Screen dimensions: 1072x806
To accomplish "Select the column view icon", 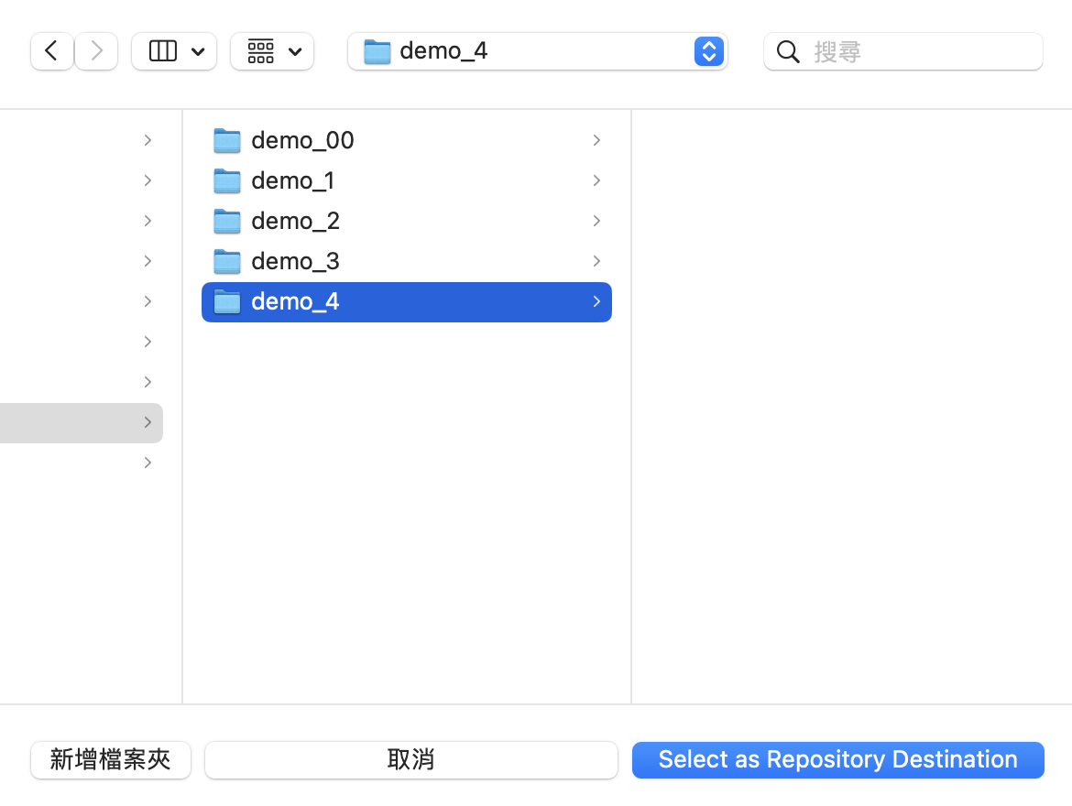I will pos(161,50).
